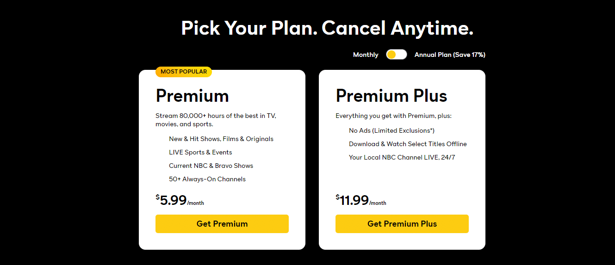Select the Premium Plus plan title
The height and width of the screenshot is (265, 615).
[391, 96]
